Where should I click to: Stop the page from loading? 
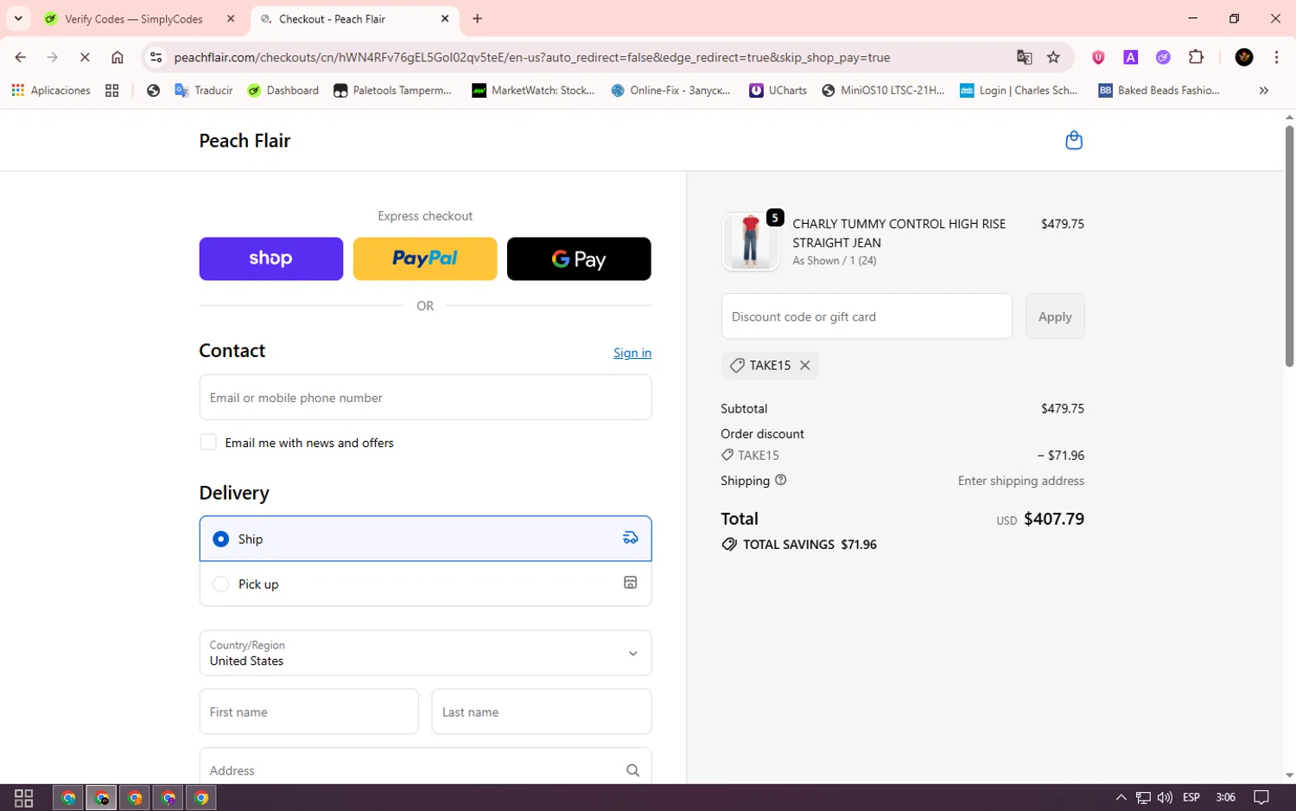click(85, 57)
